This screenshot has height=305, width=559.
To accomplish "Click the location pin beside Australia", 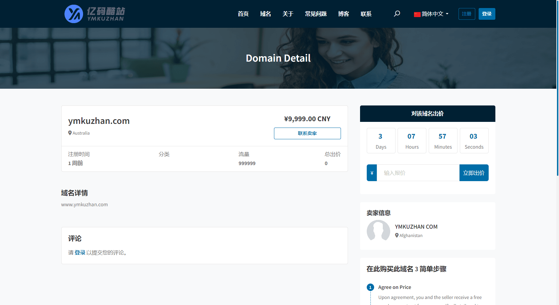I will coord(70,133).
